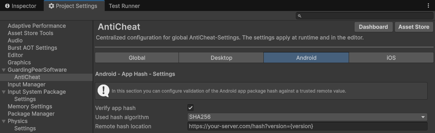Click the exclamation info bubble icon
435x133 pixels.
click(x=104, y=91)
